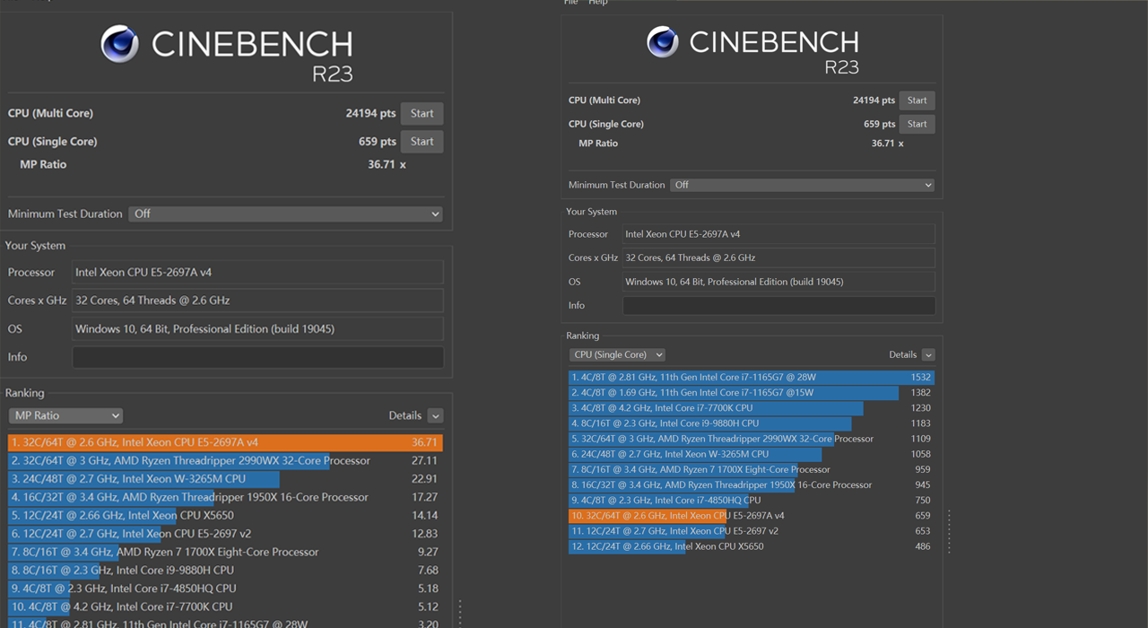The width and height of the screenshot is (1148, 628).
Task: Open the MP Ratio ranking dropdown
Action: [x=65, y=415]
